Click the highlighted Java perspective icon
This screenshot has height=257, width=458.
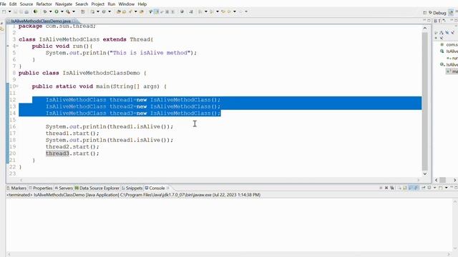451,13
